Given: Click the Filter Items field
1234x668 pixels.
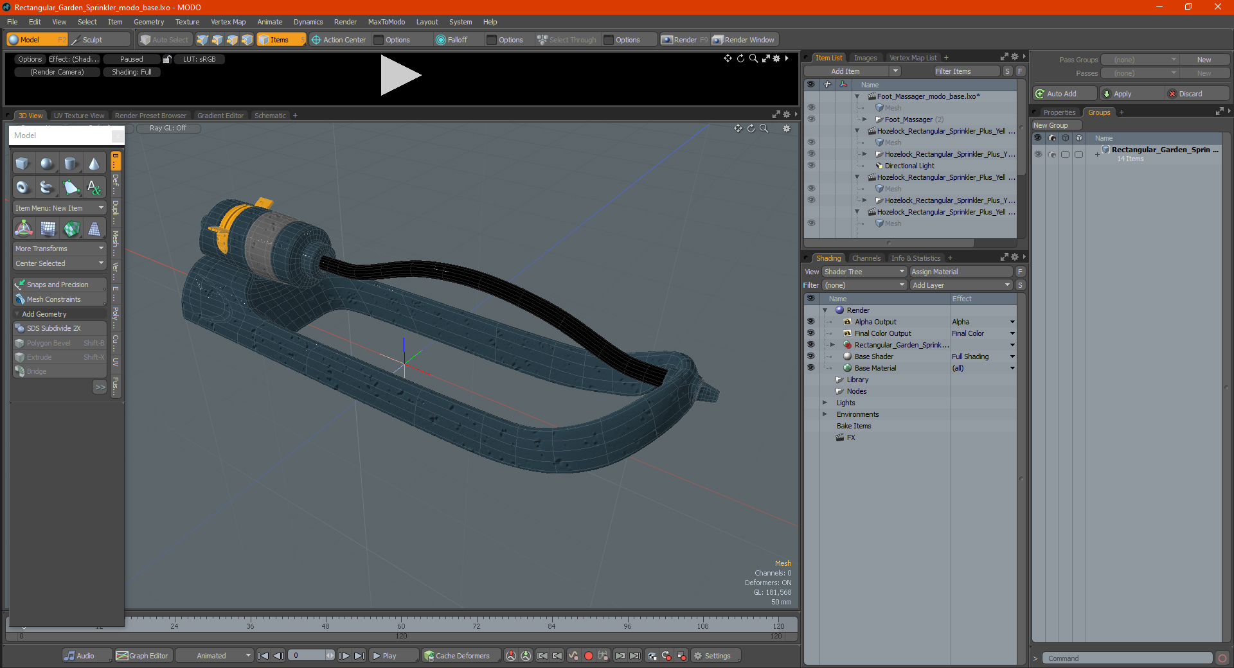Looking at the screenshot, I should (967, 71).
